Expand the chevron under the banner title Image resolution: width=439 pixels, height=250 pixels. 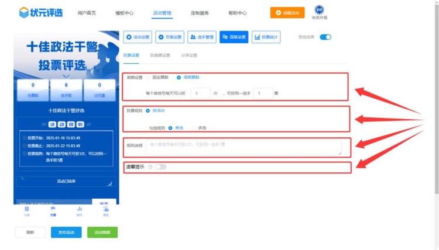(66, 75)
